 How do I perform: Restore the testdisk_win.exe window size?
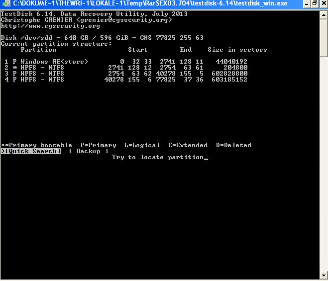tap(315, 3)
